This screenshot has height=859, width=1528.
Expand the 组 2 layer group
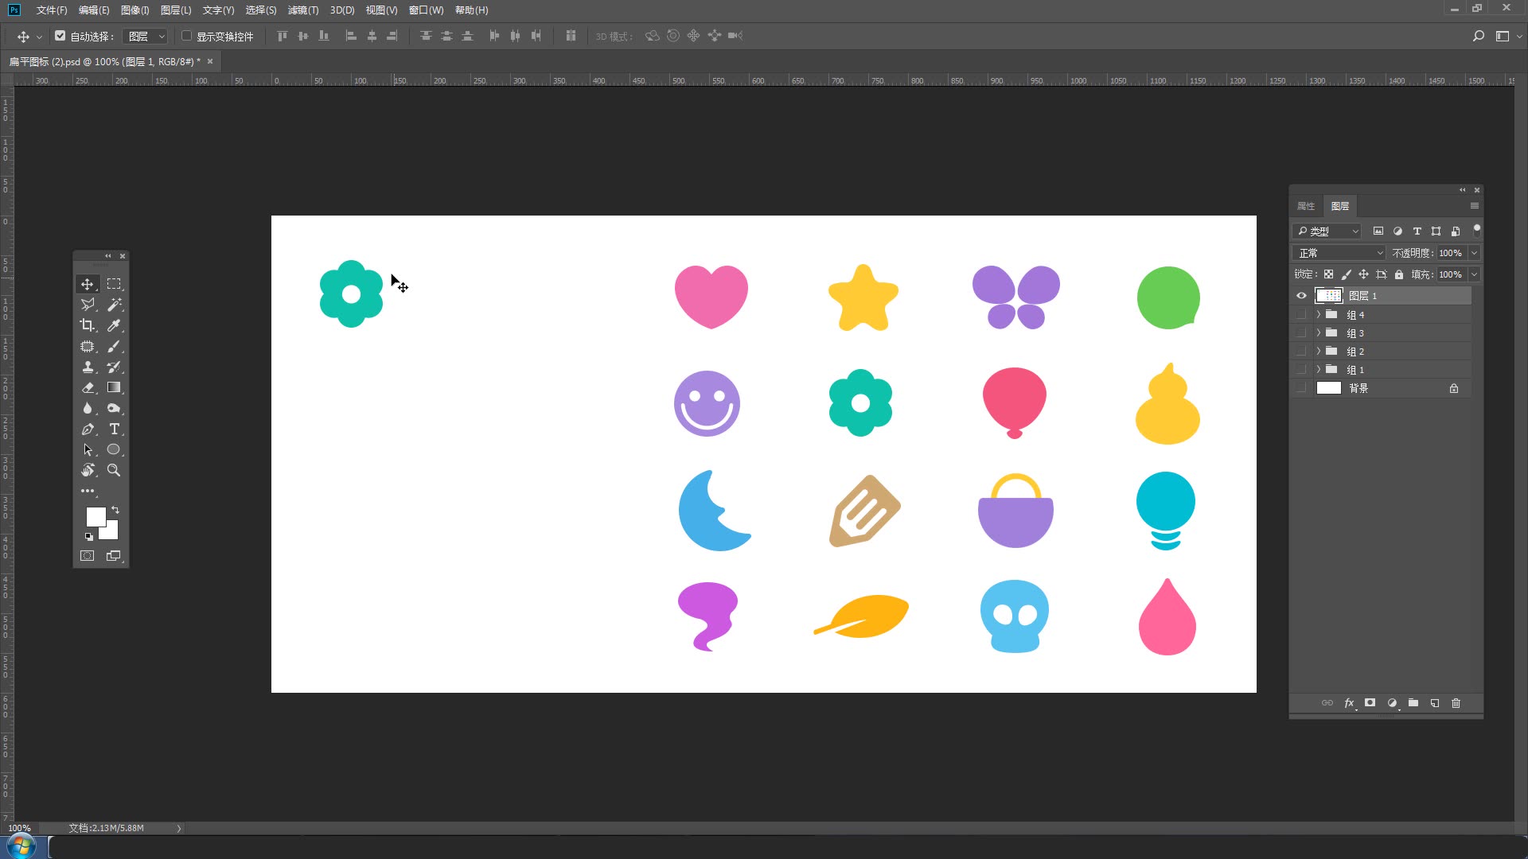1319,352
